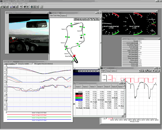Click the zoom region icon in Graph 1 toolbar

(x=143, y=71)
